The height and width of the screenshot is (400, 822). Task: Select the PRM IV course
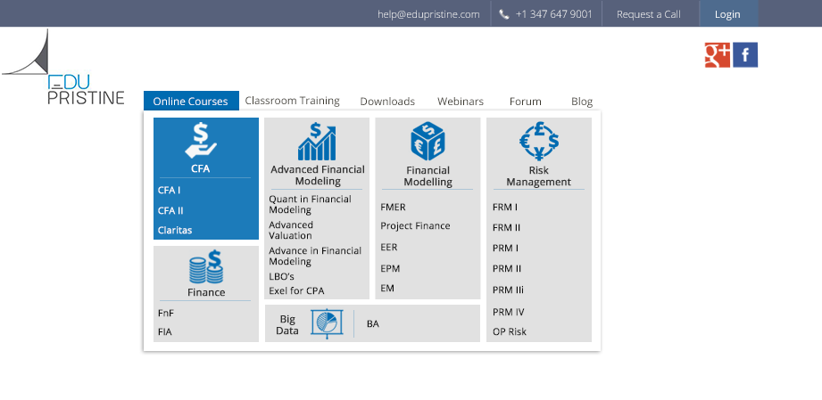509,313
